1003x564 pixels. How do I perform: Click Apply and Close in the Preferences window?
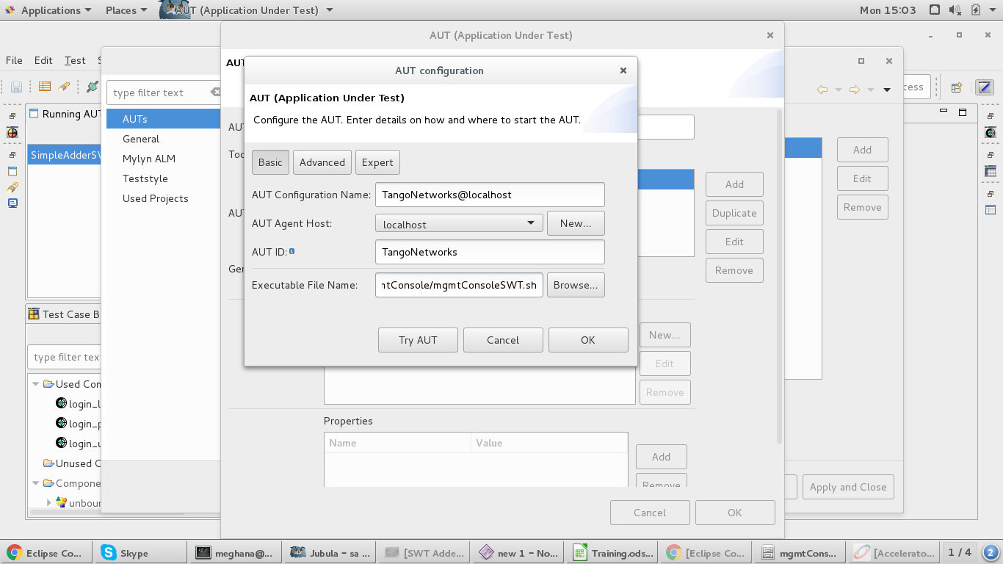[848, 487]
